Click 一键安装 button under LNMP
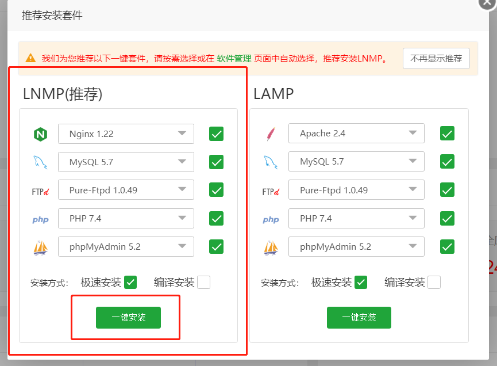 tap(128, 318)
